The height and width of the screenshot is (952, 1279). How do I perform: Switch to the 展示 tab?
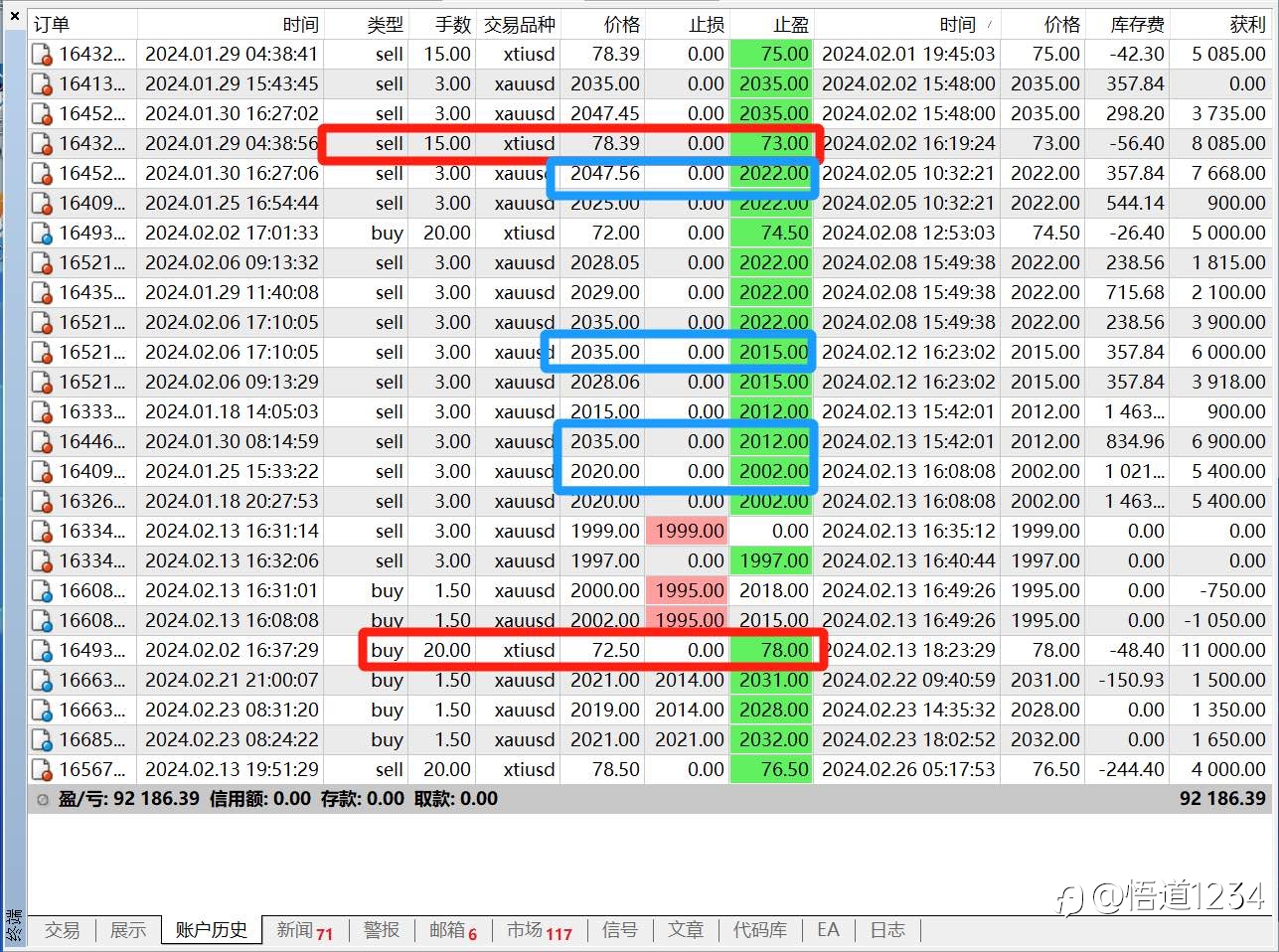pyautogui.click(x=128, y=930)
